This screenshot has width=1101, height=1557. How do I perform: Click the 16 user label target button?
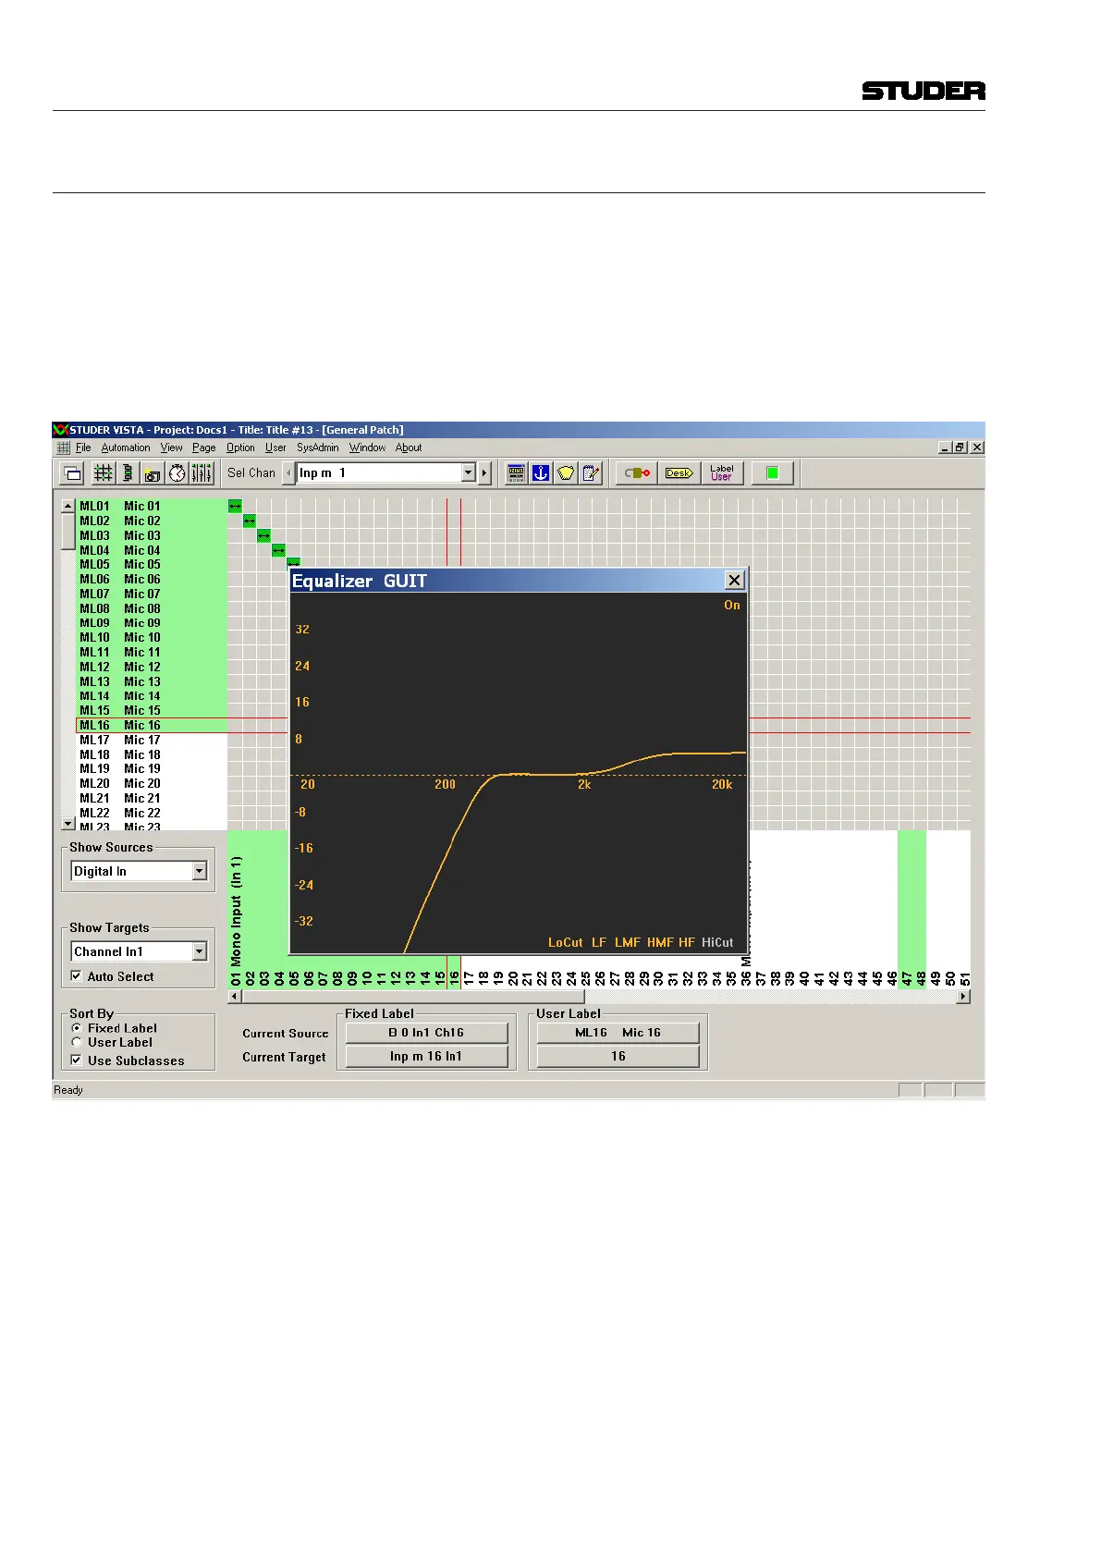coord(618,1057)
